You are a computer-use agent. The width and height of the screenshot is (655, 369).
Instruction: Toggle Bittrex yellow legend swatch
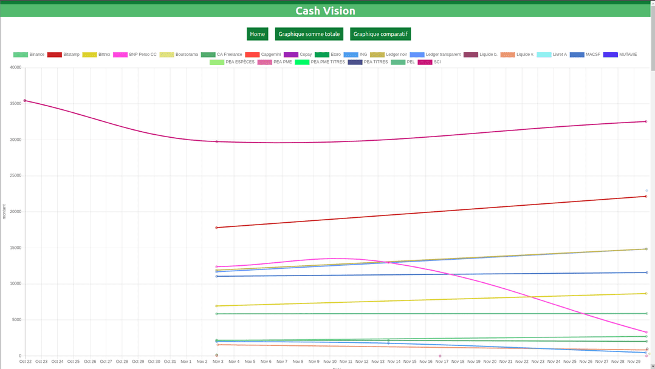coord(89,55)
